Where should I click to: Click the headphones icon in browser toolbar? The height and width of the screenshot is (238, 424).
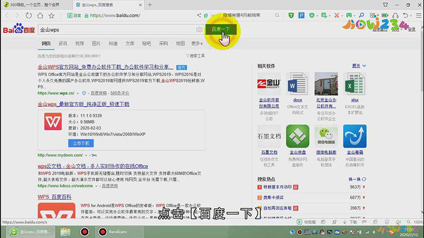tap(395, 15)
